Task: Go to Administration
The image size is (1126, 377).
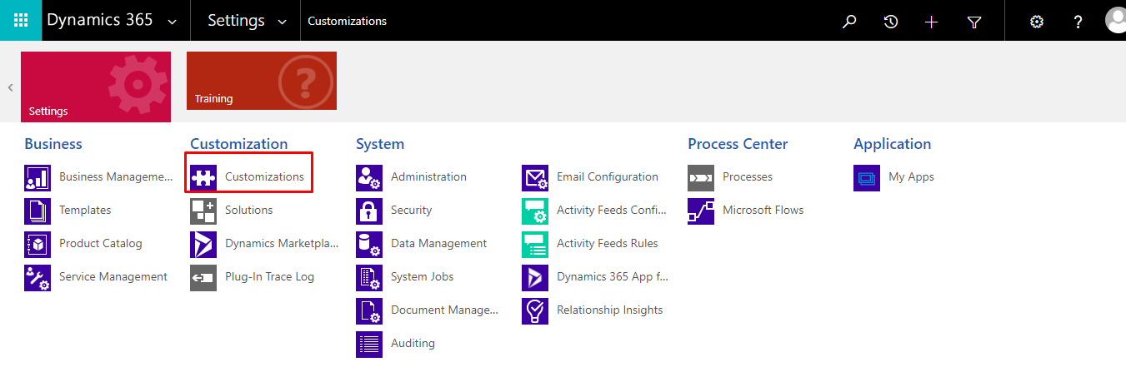Action: coord(428,177)
